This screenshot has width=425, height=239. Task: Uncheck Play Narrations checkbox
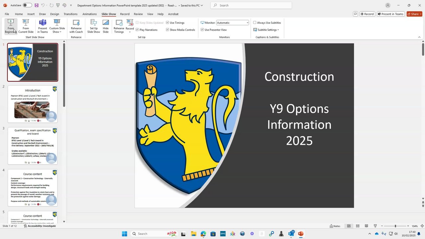[x=137, y=30]
